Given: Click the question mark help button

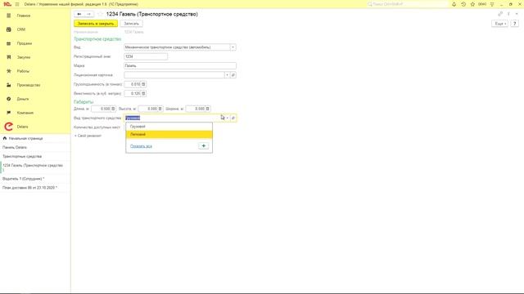Looking at the screenshot, I should pyautogui.click(x=515, y=24).
